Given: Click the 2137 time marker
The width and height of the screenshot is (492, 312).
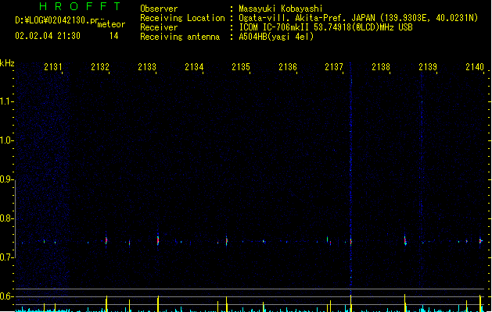Looking at the screenshot, I should click(334, 66).
